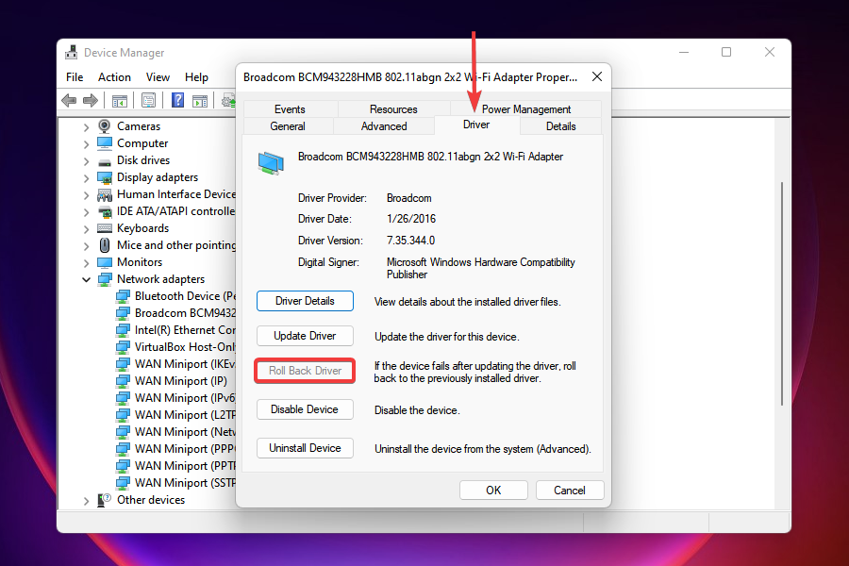
Task: Expand the Other devices category
Action: [x=86, y=499]
